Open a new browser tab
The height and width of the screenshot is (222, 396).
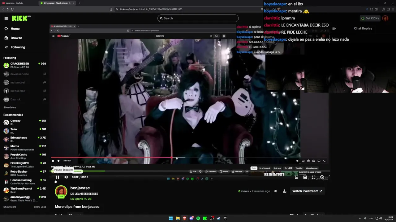point(79,3)
